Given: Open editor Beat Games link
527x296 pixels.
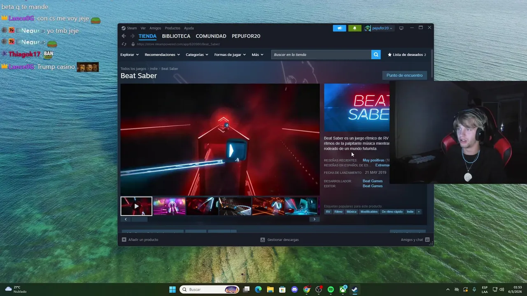Looking at the screenshot, I should (x=373, y=186).
